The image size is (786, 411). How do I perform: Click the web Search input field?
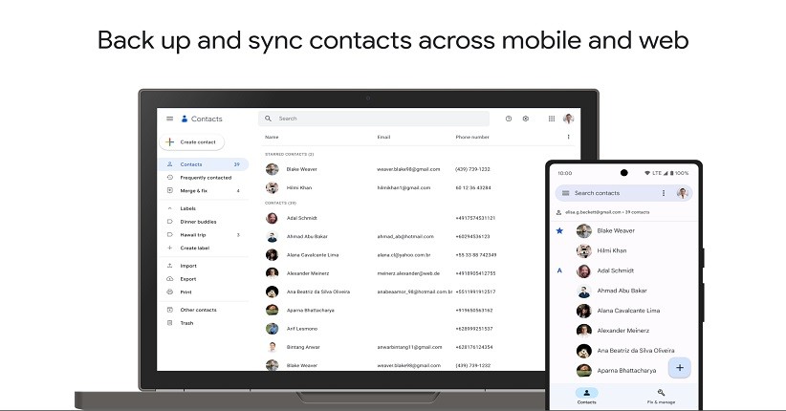tap(382, 119)
